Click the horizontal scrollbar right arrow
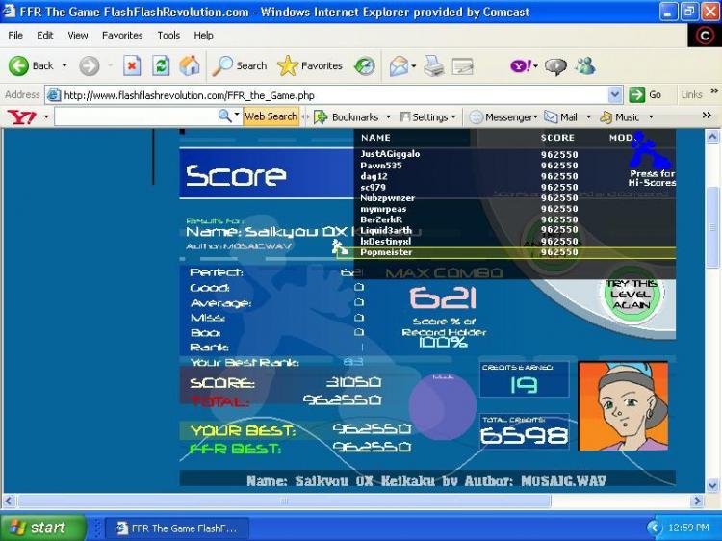 pos(698,501)
